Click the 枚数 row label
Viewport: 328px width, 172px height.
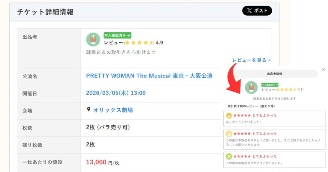point(27,128)
